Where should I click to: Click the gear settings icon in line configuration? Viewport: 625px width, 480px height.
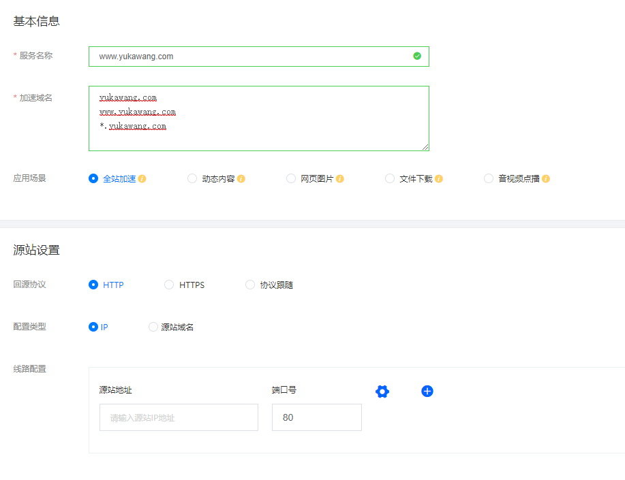pyautogui.click(x=382, y=391)
